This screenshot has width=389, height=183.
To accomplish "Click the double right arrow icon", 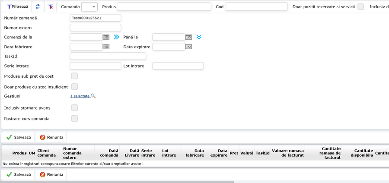I will [x=116, y=37].
